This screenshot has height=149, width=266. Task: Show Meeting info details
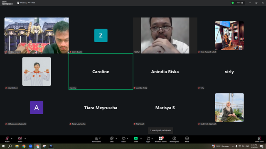pyautogui.click(x=175, y=139)
